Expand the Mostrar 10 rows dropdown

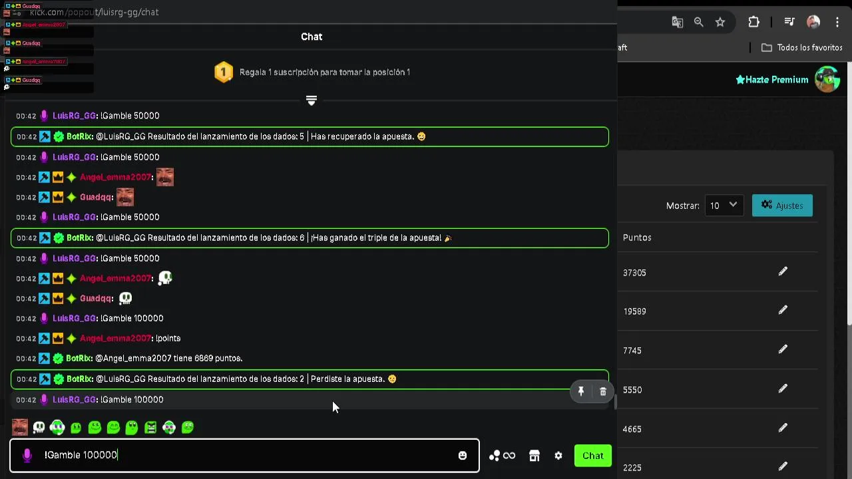click(724, 206)
